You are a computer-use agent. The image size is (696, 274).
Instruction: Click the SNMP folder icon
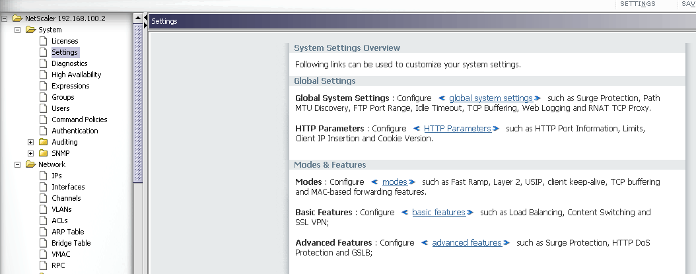tap(44, 153)
